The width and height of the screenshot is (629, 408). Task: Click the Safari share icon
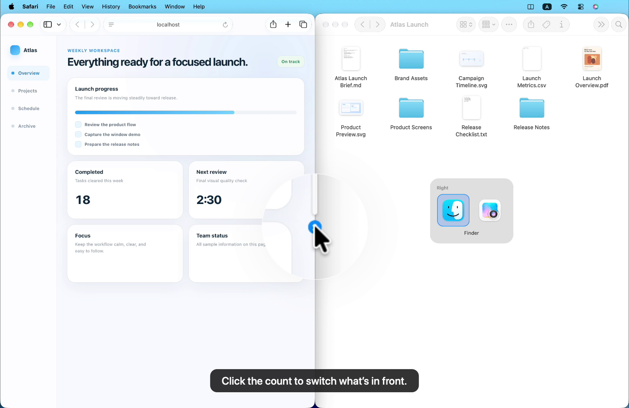[x=273, y=24]
